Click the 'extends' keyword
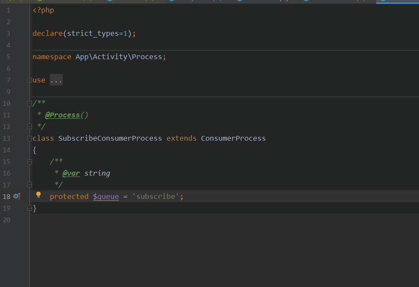This screenshot has width=419, height=287. coord(182,138)
